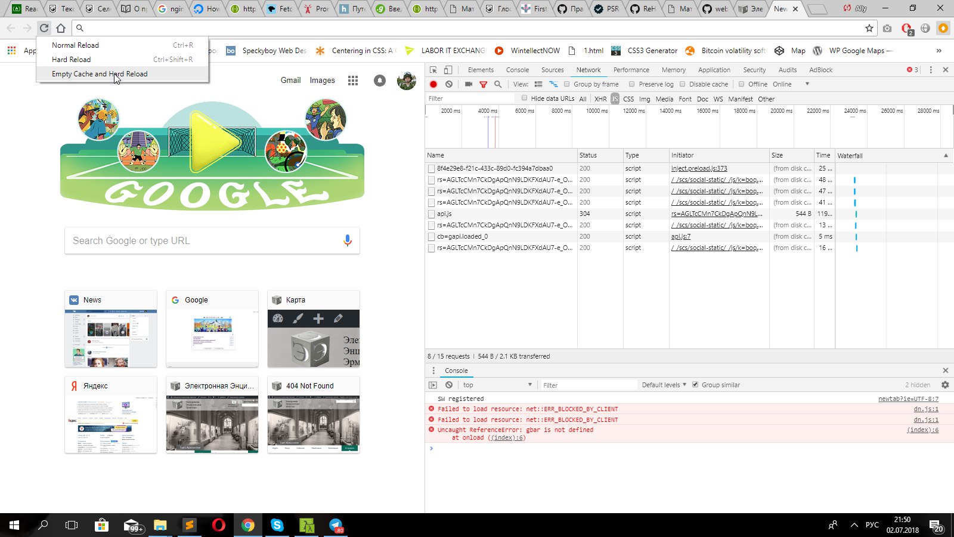Go to the browser home page icon
954x537 pixels.
(x=61, y=28)
